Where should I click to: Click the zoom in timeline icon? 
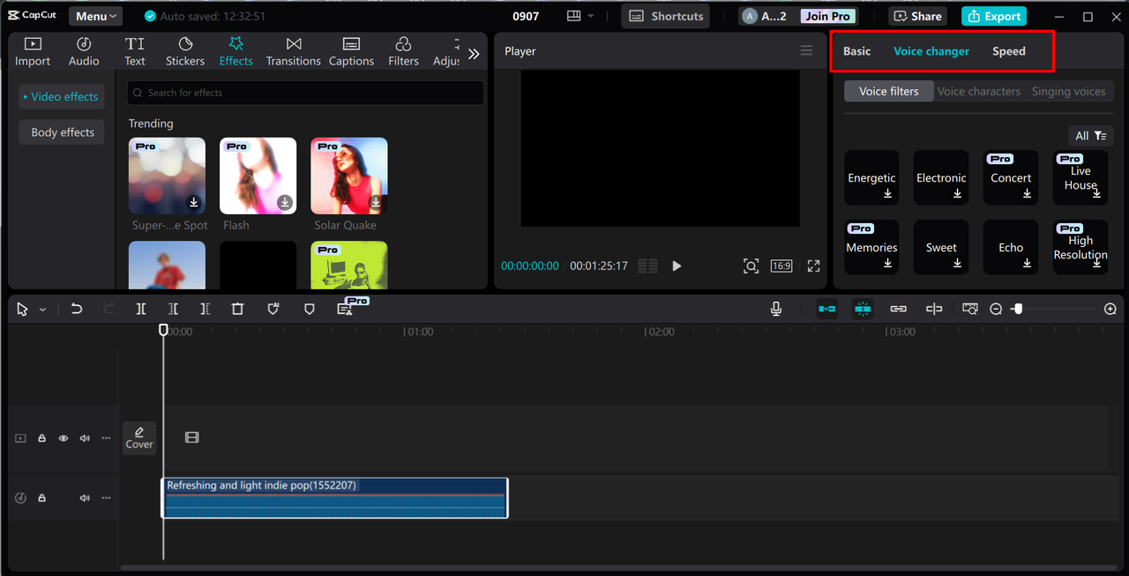click(x=1110, y=309)
